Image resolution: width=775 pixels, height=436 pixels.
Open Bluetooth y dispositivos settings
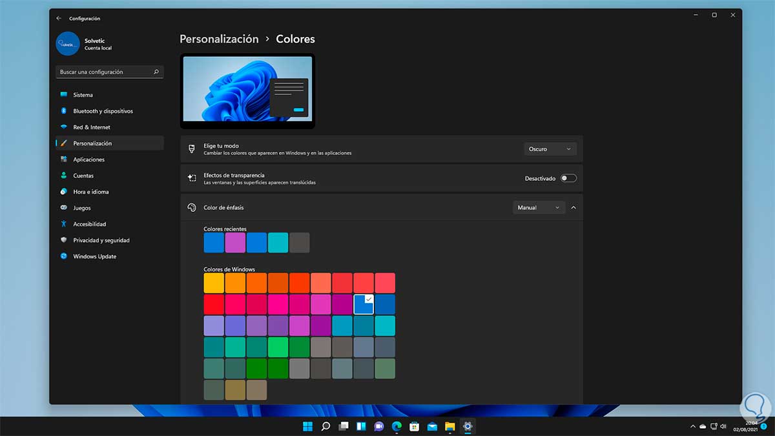(103, 111)
